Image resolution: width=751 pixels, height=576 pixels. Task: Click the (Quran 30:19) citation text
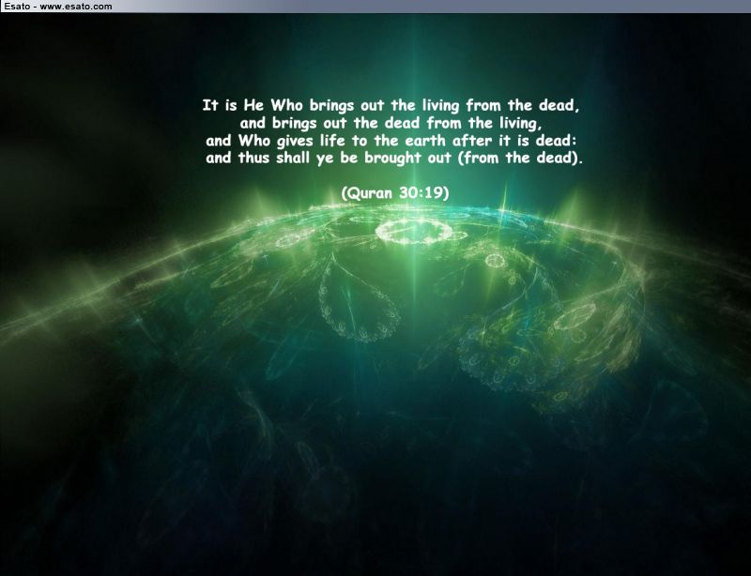(x=395, y=192)
